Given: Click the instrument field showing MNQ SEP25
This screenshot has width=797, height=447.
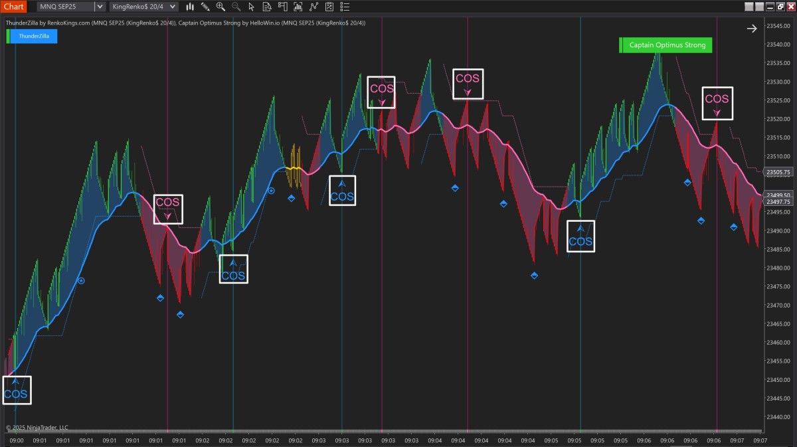Looking at the screenshot, I should 65,7.
